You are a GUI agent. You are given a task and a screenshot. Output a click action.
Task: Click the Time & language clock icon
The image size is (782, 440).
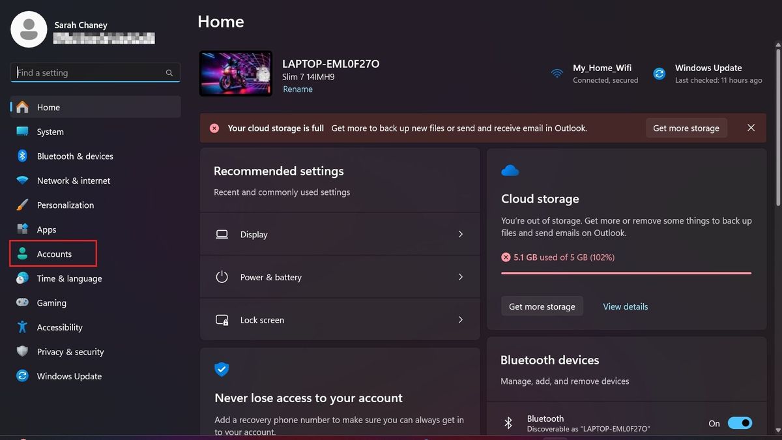tap(23, 278)
